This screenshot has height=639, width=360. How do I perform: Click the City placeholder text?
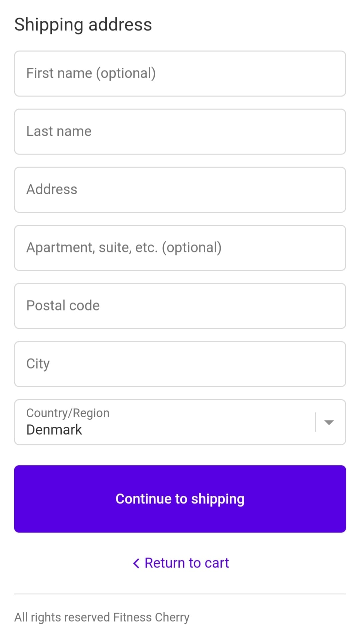38,364
